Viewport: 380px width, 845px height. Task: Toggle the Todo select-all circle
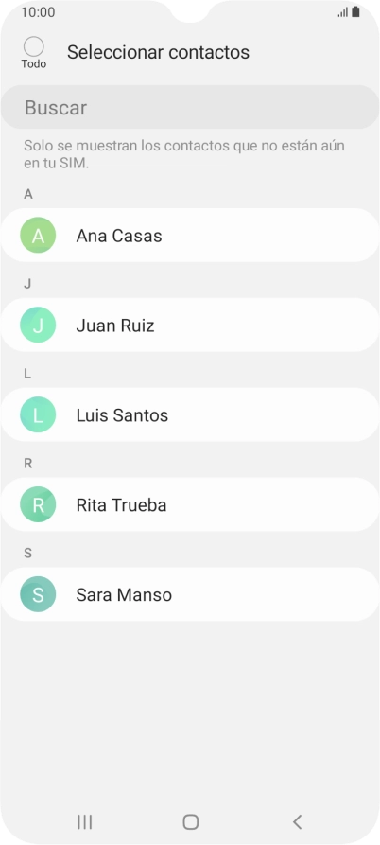pos(34,47)
